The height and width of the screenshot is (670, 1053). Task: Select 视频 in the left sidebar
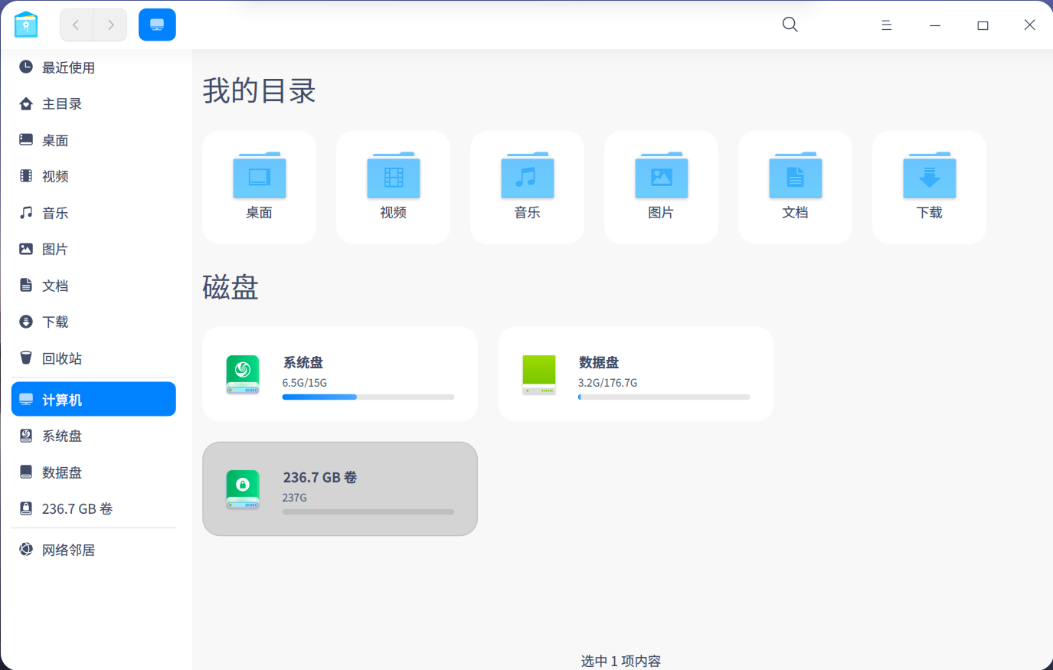pyautogui.click(x=93, y=177)
